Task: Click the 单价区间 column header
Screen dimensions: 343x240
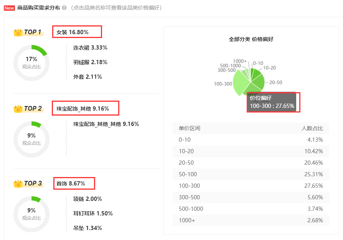Action: [190, 128]
